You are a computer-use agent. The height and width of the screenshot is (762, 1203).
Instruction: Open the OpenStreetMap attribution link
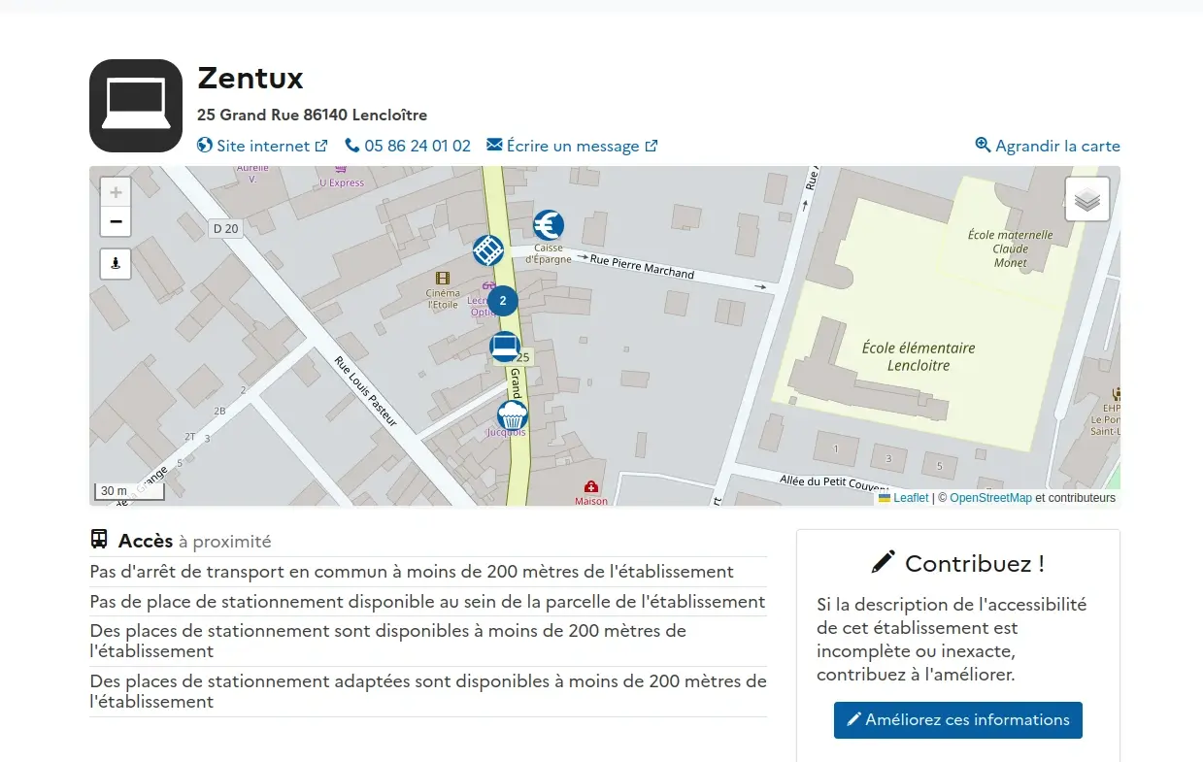[990, 498]
